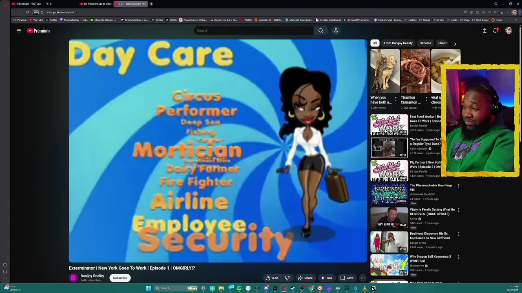Open Pig Farmer episode 2 thumbnail
Viewport: 522px width, 293px height.
(389, 171)
